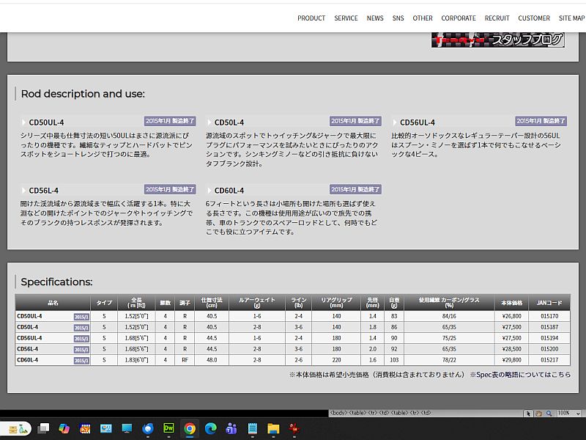Open the SITE MAP link
586x440 pixels.
tap(571, 18)
